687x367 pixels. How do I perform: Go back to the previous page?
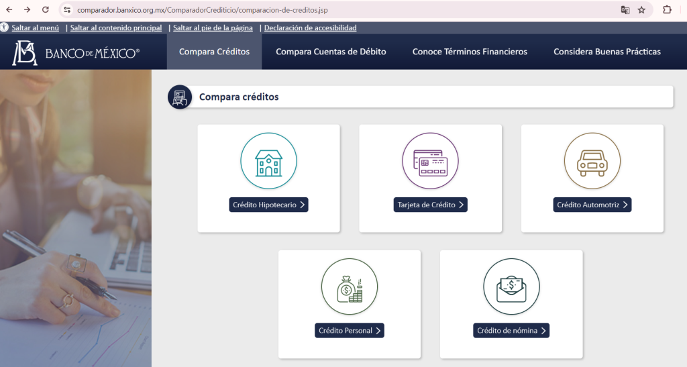(x=9, y=10)
